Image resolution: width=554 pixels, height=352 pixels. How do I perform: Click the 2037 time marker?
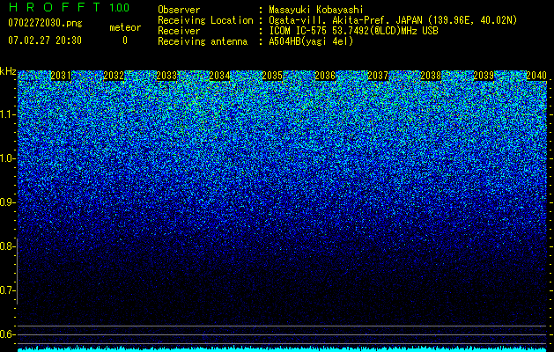point(378,76)
